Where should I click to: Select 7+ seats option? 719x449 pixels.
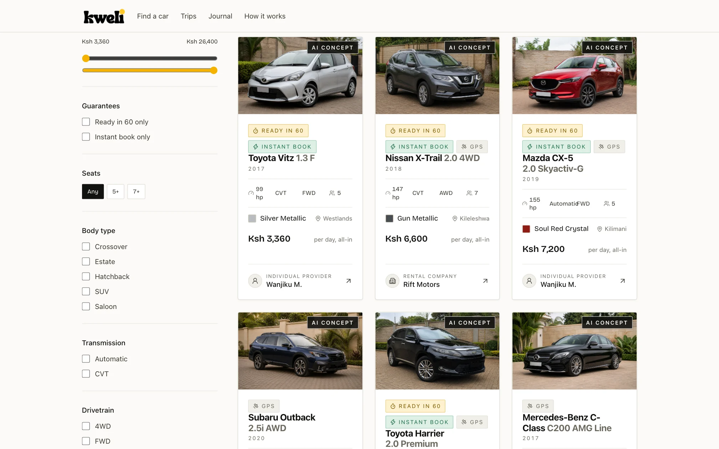136,192
